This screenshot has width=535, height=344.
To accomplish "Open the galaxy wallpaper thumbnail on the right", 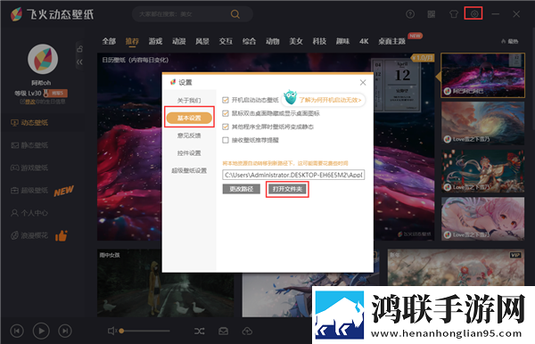I will (482, 76).
